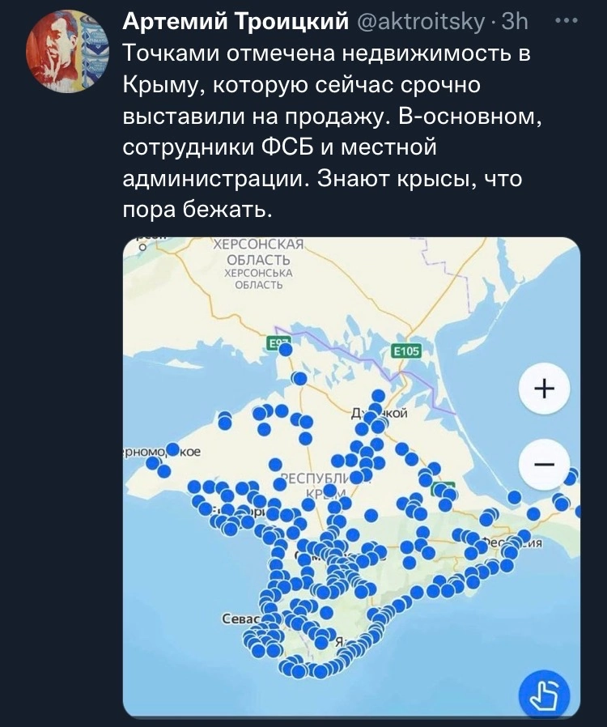This screenshot has height=727, width=607.
Task: Click the green E97 road badge
Action: 278,343
